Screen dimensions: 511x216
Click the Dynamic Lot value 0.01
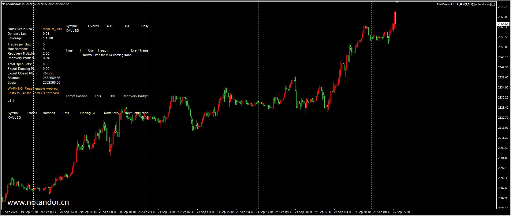click(46, 34)
